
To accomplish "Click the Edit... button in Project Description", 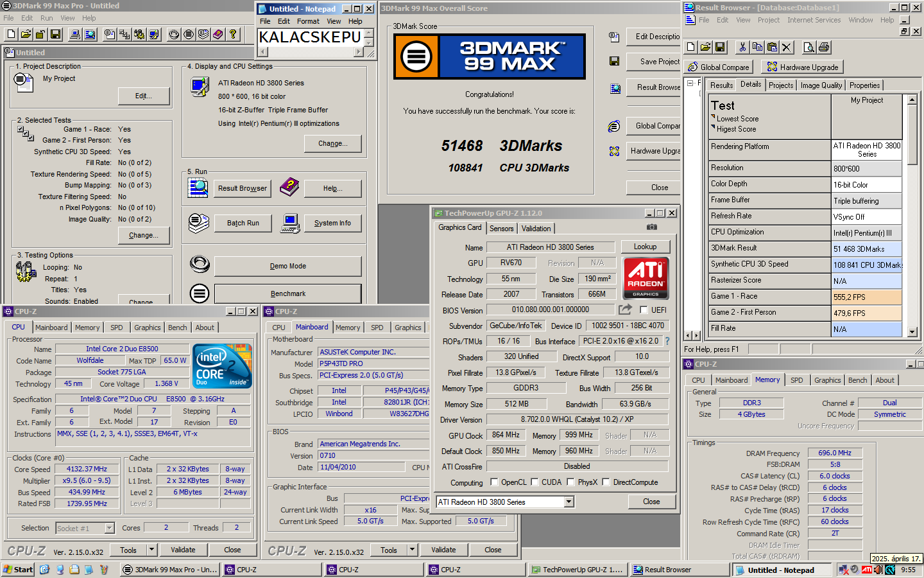I will pos(144,96).
